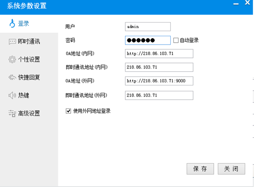Click the gear icon for 个性设置
This screenshot has width=256, height=187.
point(12,59)
